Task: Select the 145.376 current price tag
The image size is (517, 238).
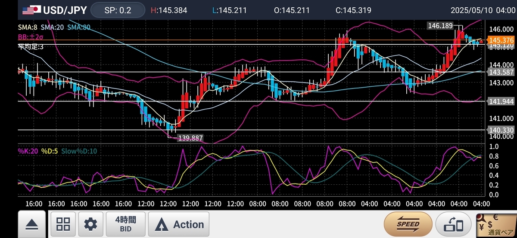Action: click(x=499, y=40)
